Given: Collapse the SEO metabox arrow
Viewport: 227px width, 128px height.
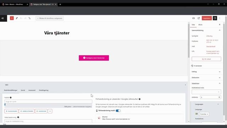Looking at the screenshot, I should pyautogui.click(x=185, y=85).
